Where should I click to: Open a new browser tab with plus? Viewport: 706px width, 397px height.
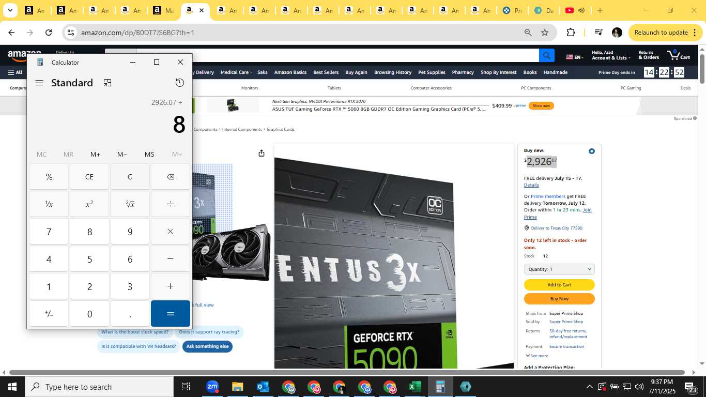click(x=600, y=10)
